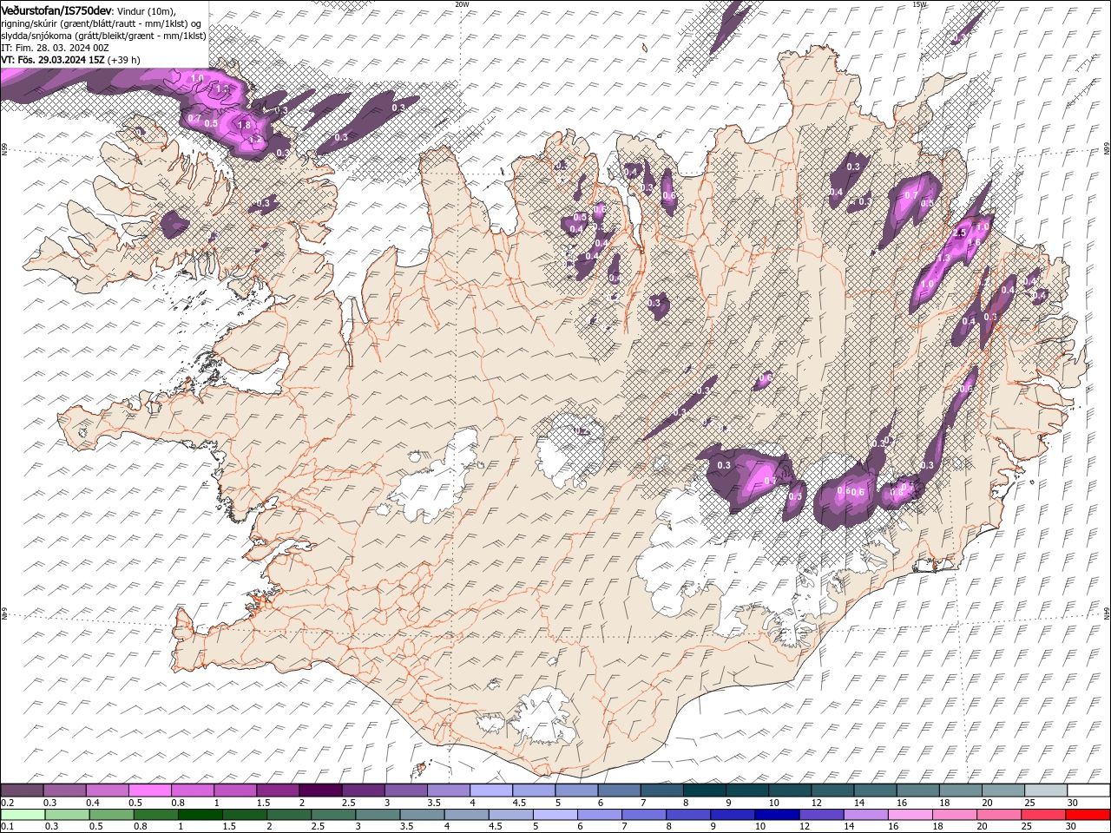
Task: Pick the bright red bottom-row swatch after 30
Action: (x=1088, y=814)
